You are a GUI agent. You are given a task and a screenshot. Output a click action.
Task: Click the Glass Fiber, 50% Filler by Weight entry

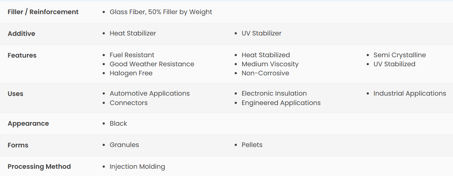(161, 12)
